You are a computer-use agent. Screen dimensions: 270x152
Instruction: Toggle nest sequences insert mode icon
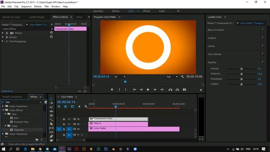[x=59, y=106]
